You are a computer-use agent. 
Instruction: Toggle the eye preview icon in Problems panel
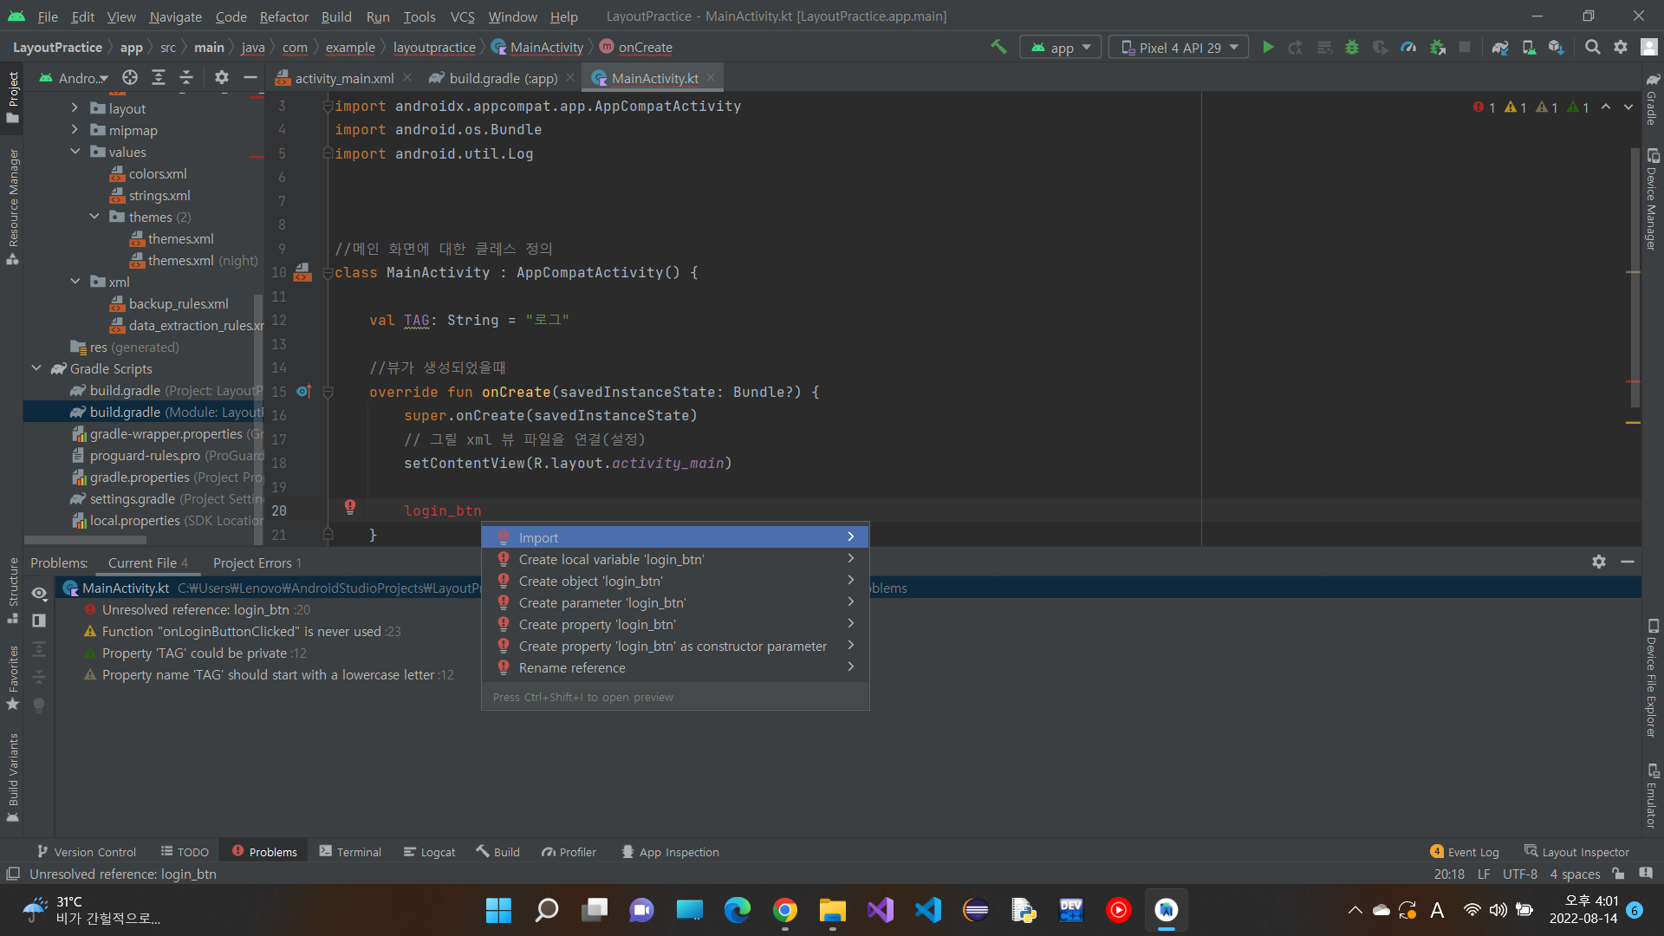(39, 594)
